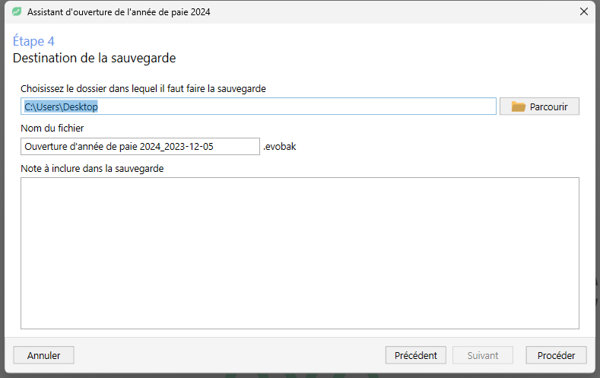Image resolution: width=600 pixels, height=378 pixels.
Task: Click the .evobak extension label
Action: click(x=280, y=147)
